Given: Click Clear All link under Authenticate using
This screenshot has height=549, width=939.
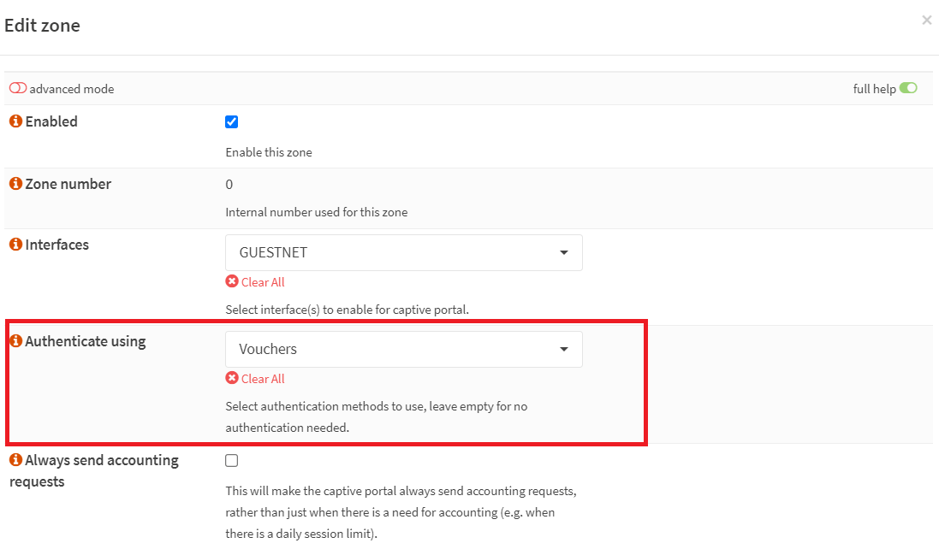Looking at the screenshot, I should click(x=263, y=379).
